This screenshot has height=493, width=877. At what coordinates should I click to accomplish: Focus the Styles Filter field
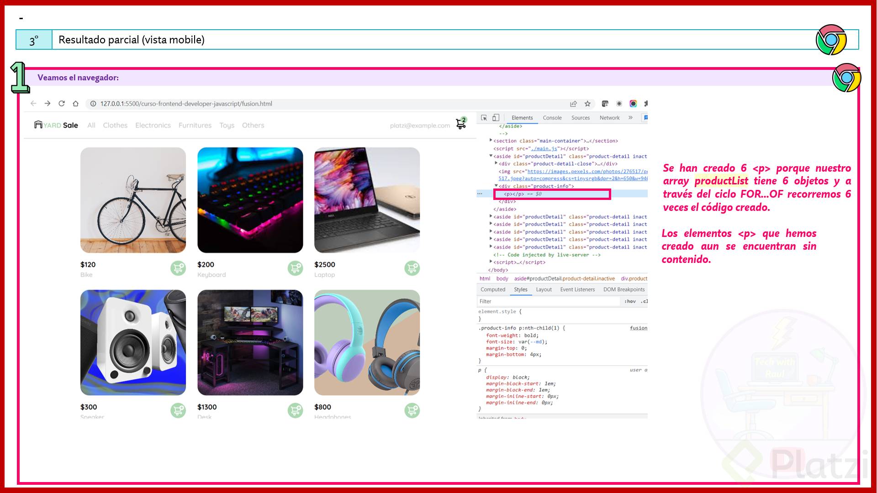[548, 301]
